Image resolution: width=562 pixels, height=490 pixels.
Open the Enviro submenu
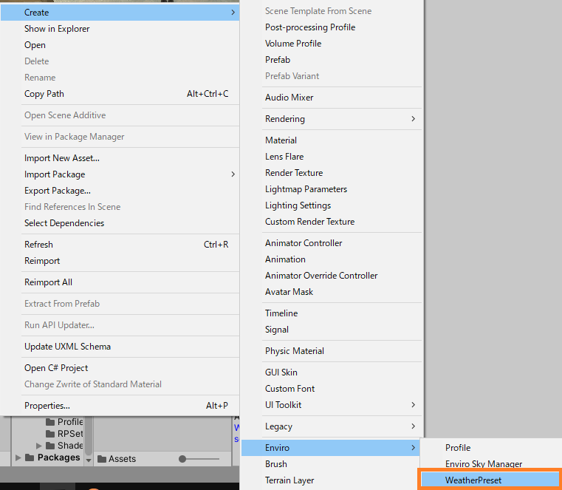click(x=330, y=448)
